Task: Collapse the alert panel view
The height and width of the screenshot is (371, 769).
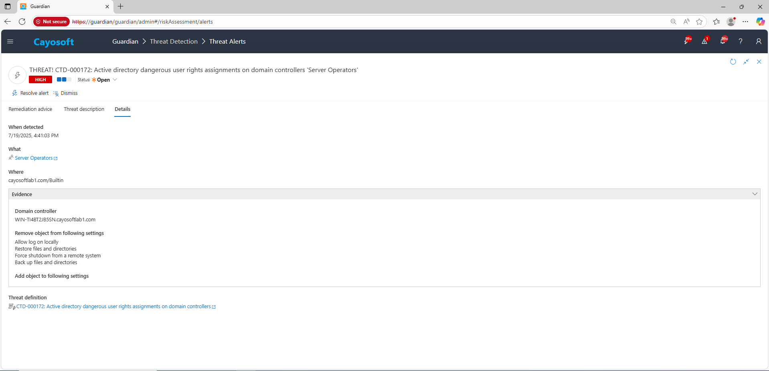Action: click(746, 62)
